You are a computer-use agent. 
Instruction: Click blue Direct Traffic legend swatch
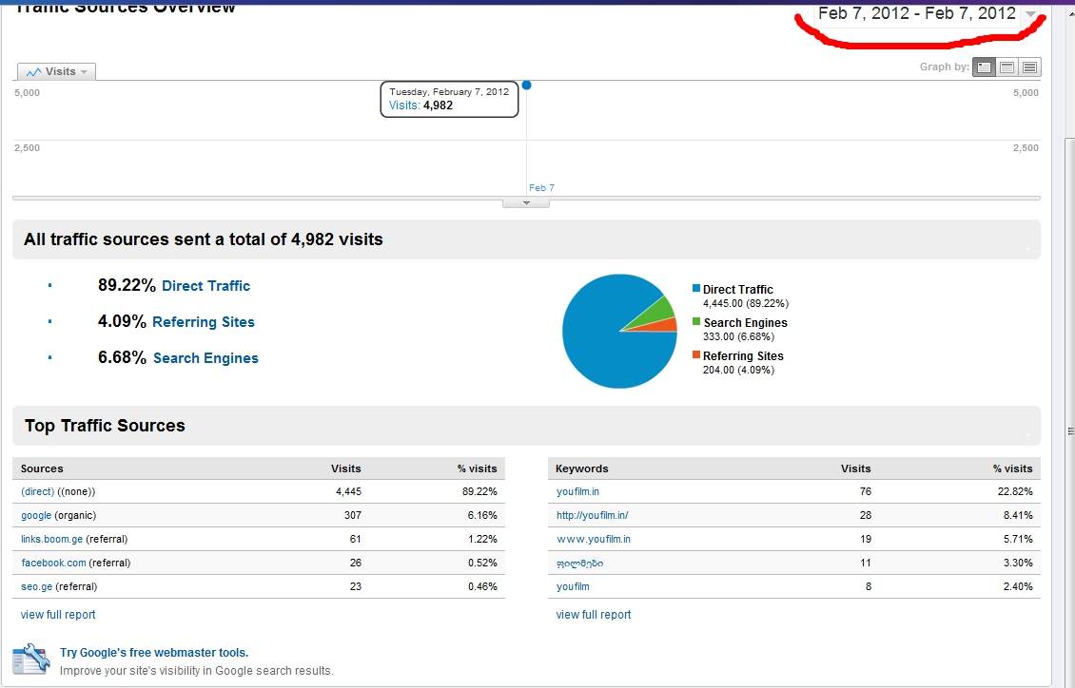[696, 289]
